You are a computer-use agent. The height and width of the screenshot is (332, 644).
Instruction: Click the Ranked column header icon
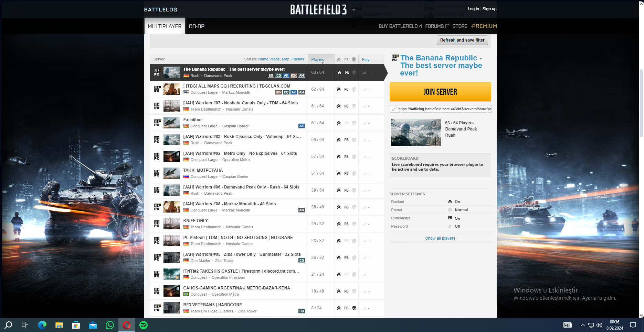pyautogui.click(x=339, y=59)
